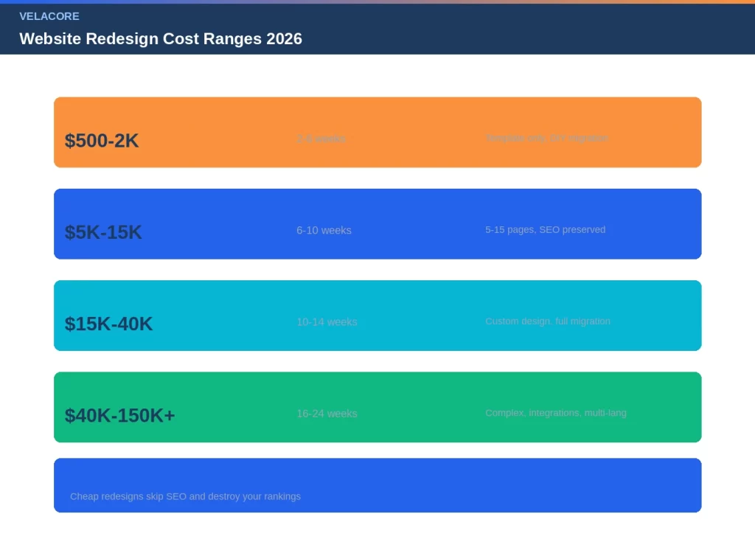
Task: Click the $500-2K price label
Action: point(102,141)
